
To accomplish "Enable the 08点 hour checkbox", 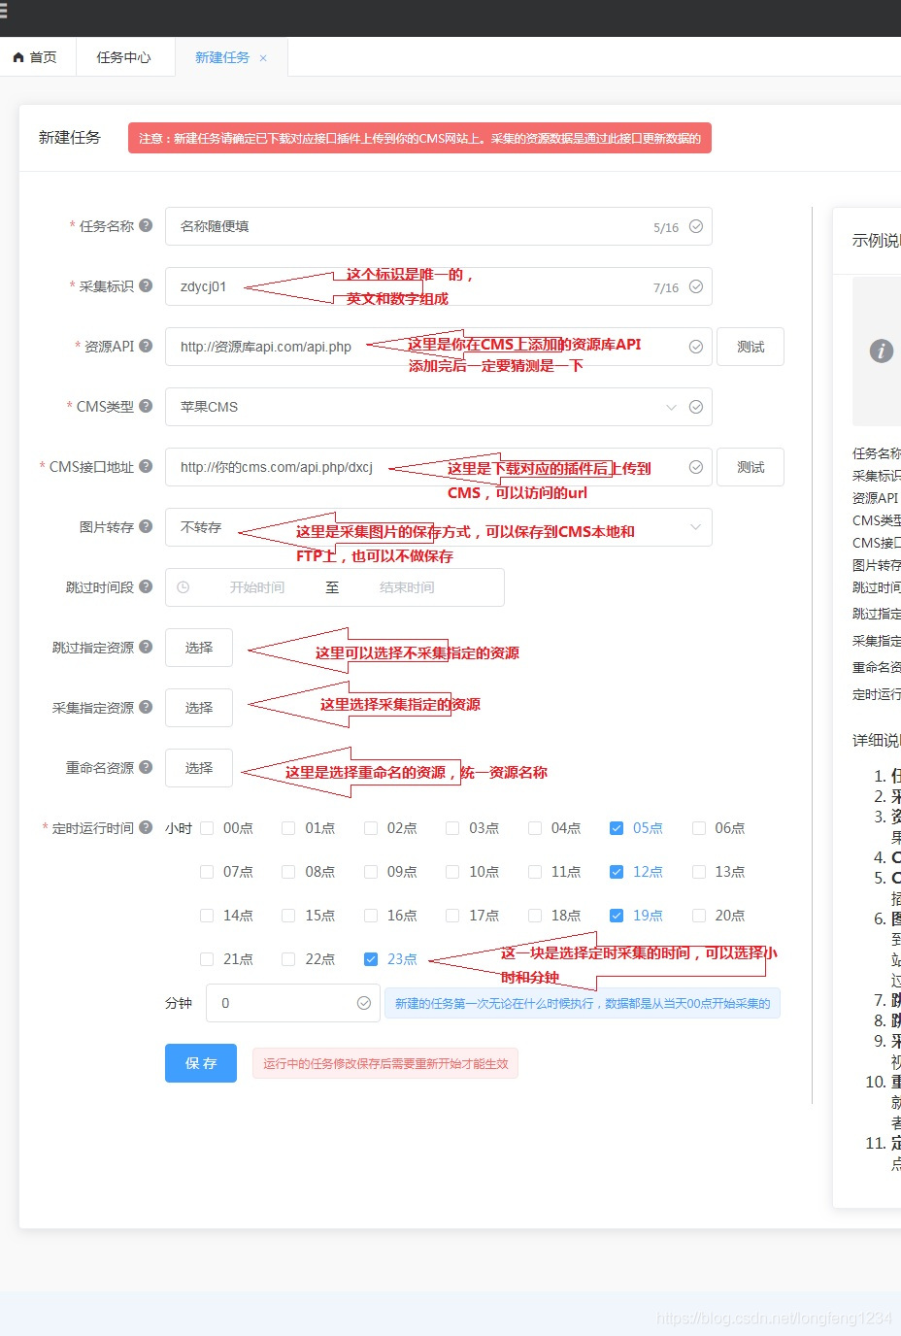I will coord(288,872).
